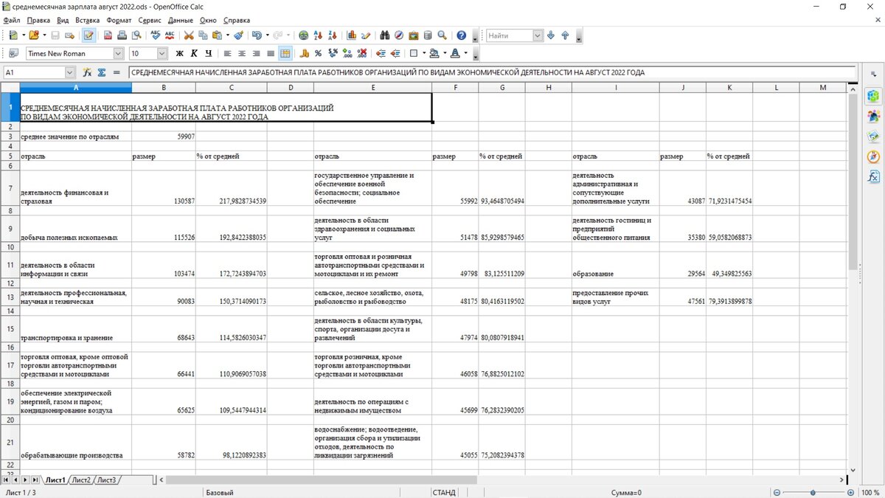Activate the Format Paintbrush
The height and width of the screenshot is (498, 885).
coord(238,35)
